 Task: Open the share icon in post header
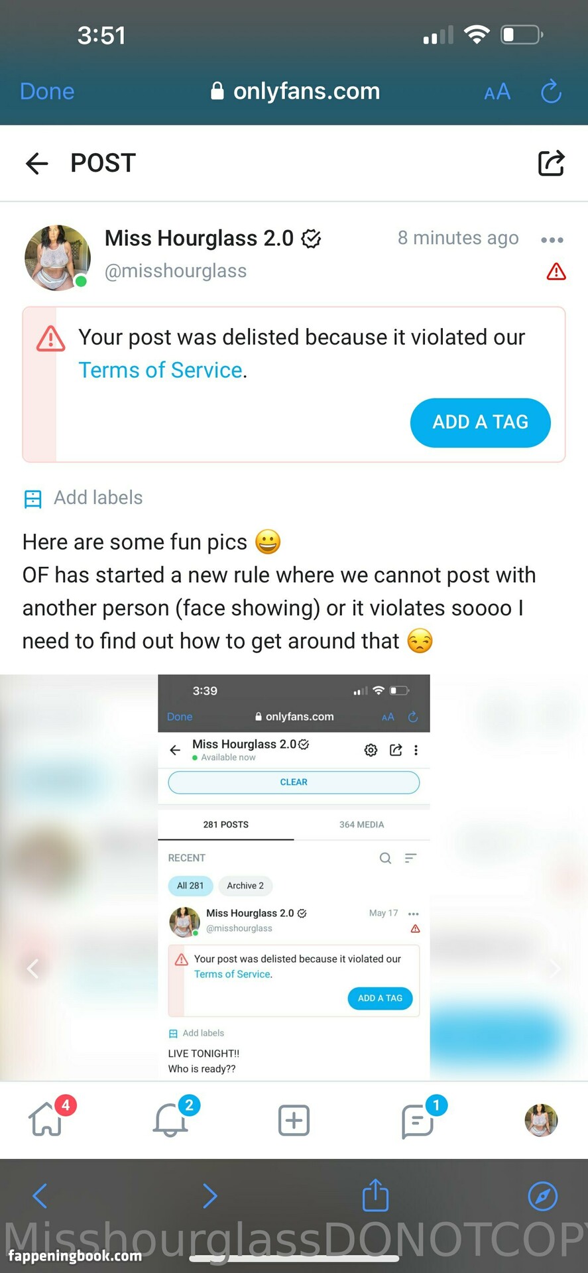click(x=551, y=162)
